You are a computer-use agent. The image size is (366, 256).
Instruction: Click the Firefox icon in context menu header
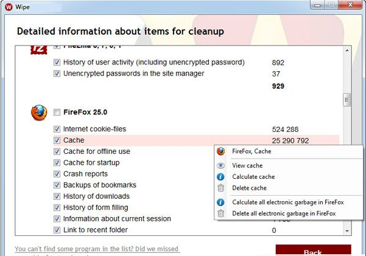(220, 151)
